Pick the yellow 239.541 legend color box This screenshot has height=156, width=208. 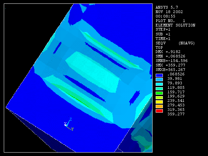coord(159,97)
